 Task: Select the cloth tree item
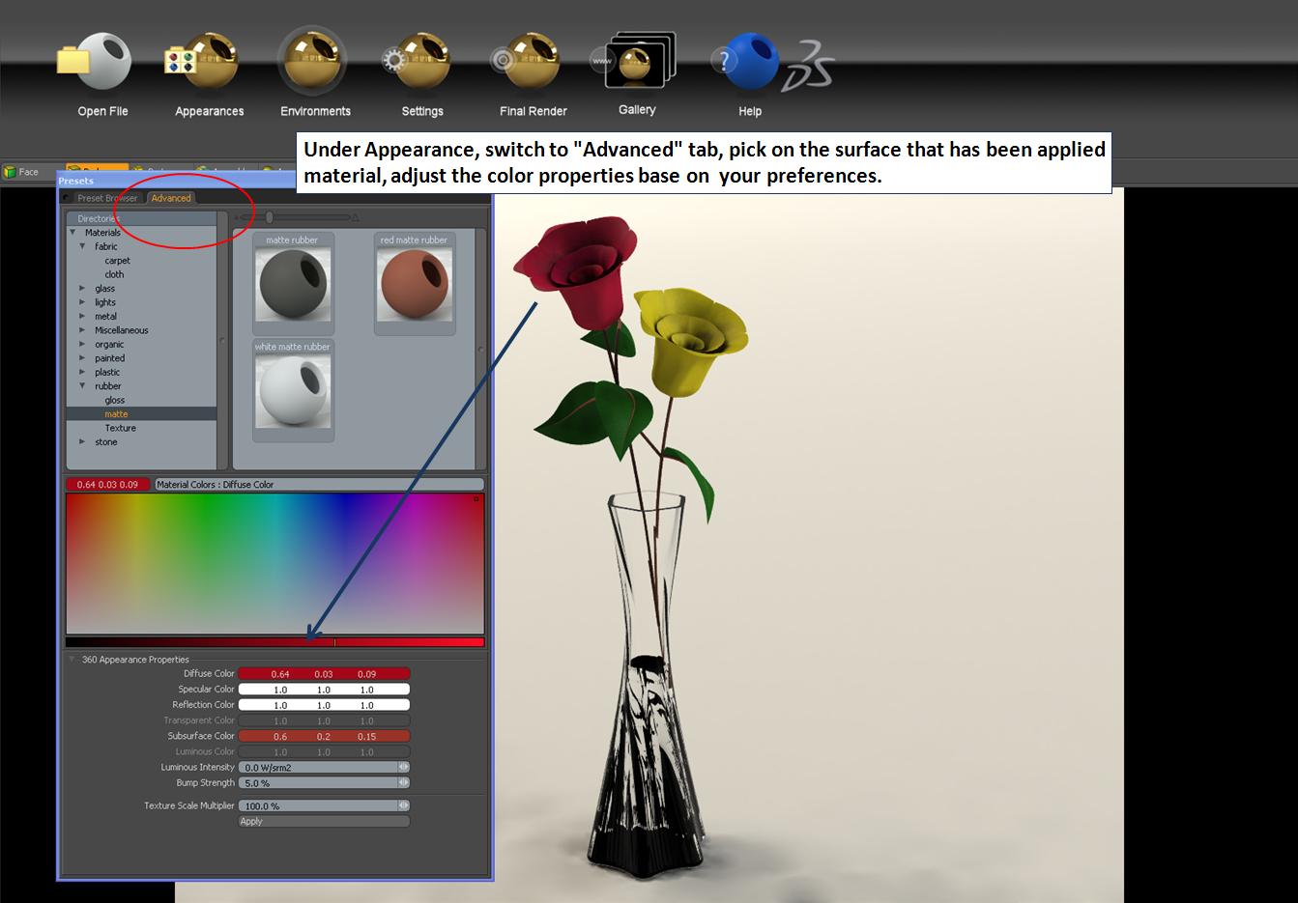[114, 274]
